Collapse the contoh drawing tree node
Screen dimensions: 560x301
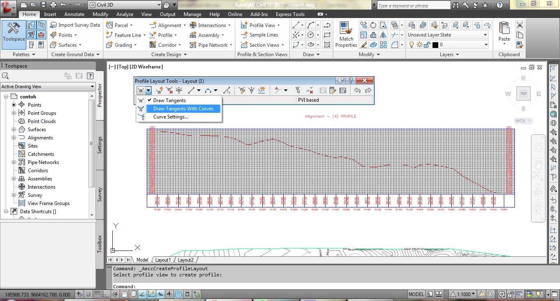6,97
